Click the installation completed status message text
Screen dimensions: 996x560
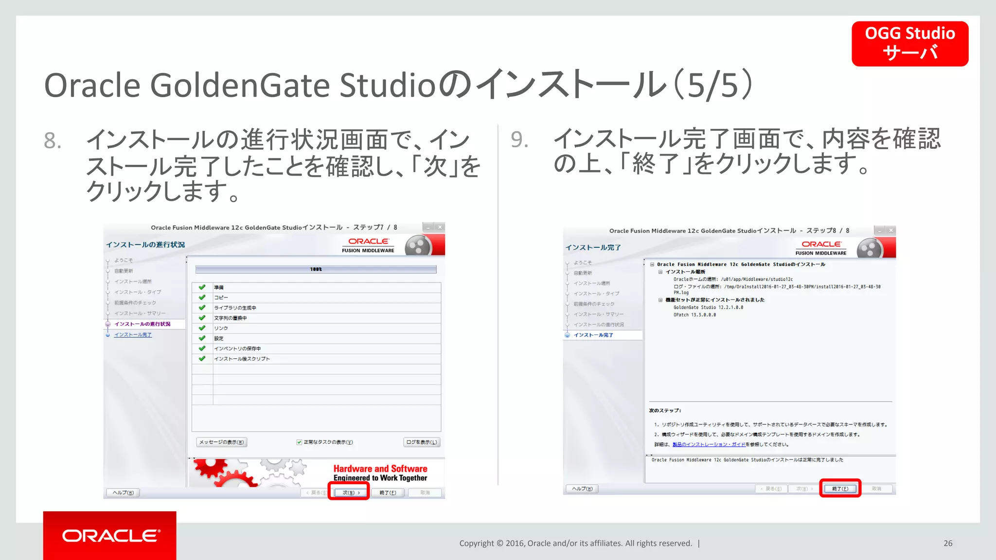point(747,460)
